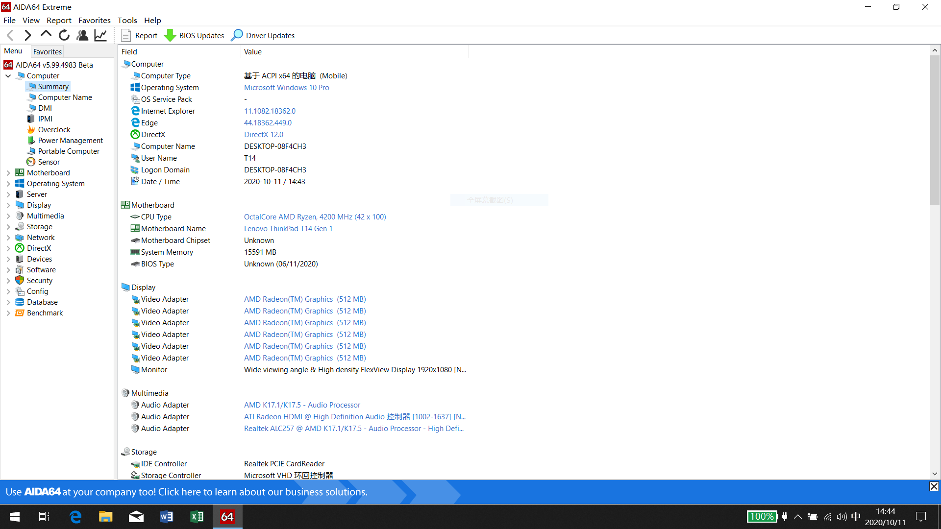The image size is (941, 529).
Task: Open Excel from taskbar
Action: (x=197, y=517)
